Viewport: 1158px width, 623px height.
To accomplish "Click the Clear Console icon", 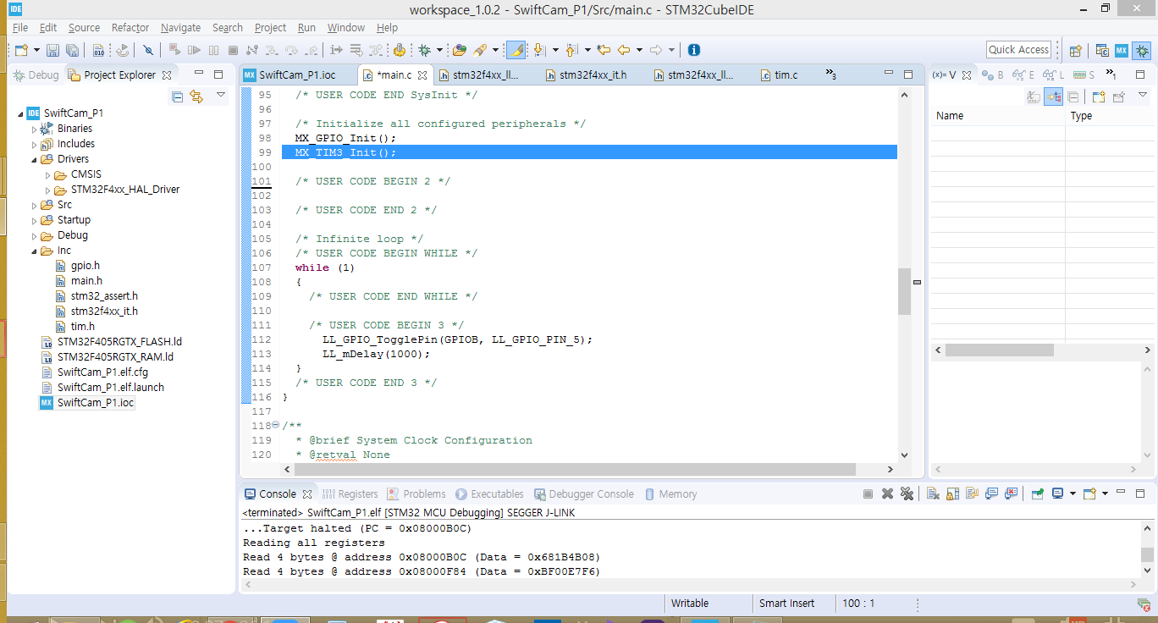I will click(x=933, y=494).
